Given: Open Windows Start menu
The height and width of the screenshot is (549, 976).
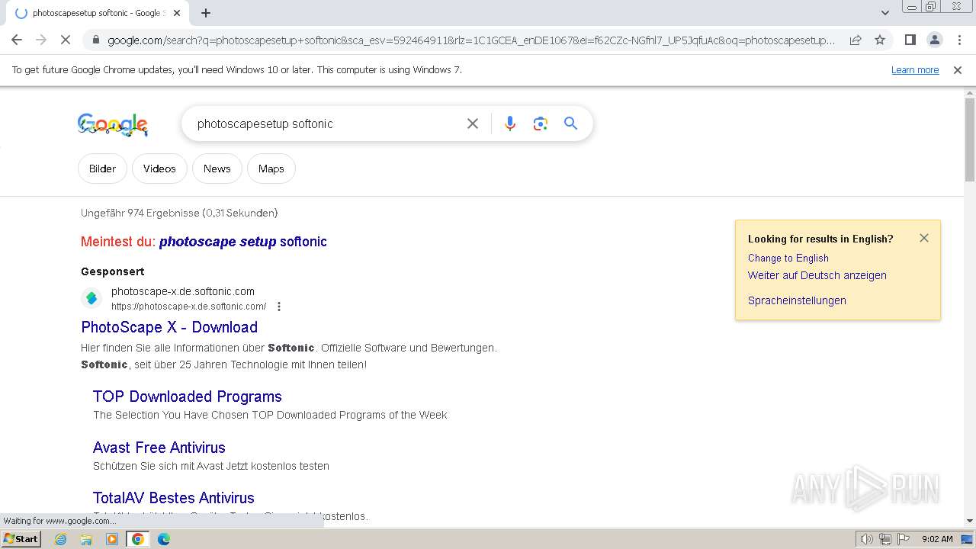Looking at the screenshot, I should [x=21, y=539].
